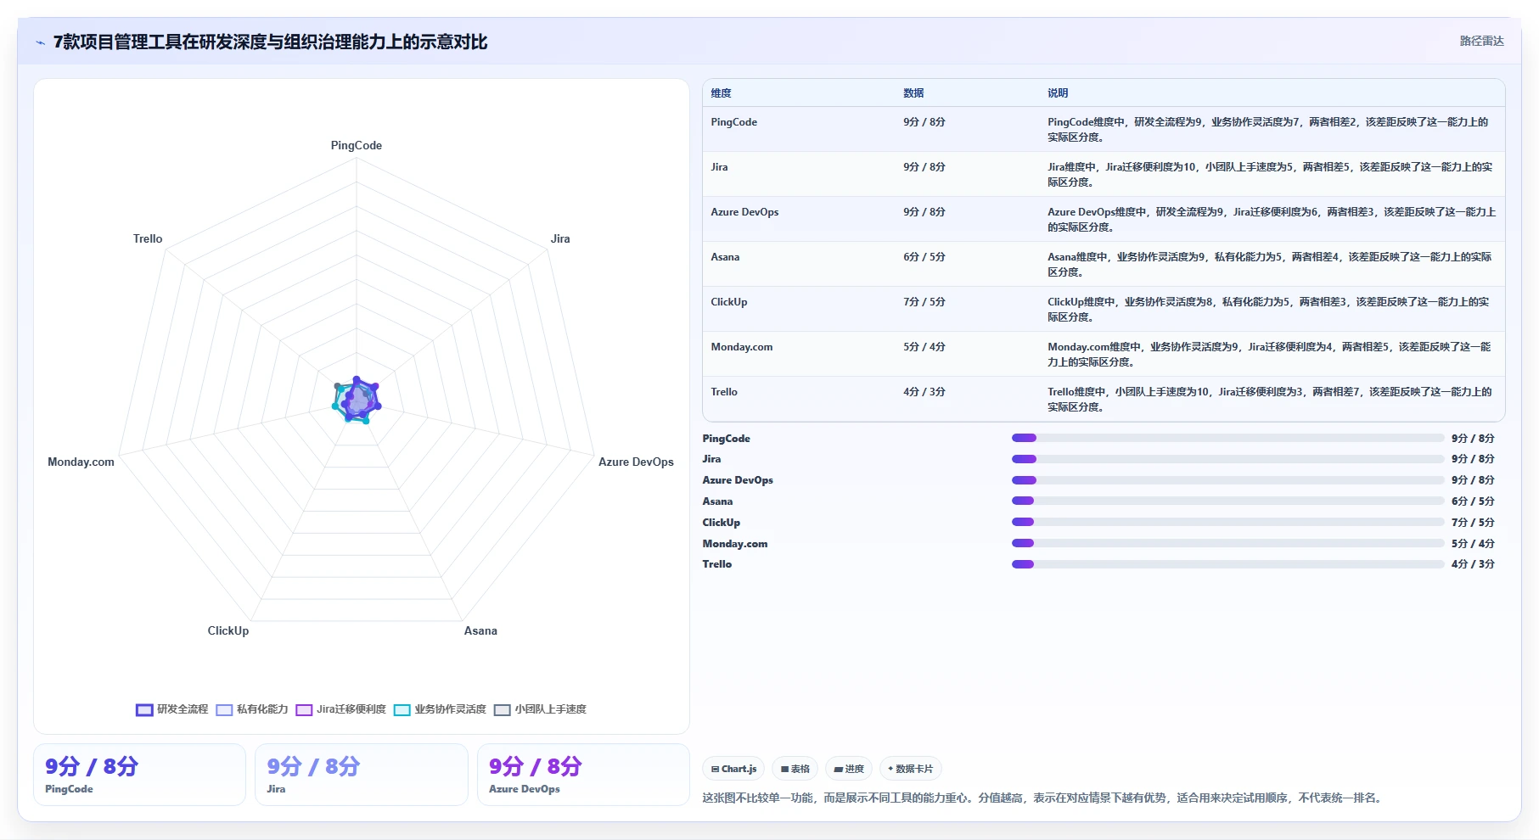The height and width of the screenshot is (840, 1539).
Task: Click the ClickUp progress bar
Action: pyautogui.click(x=1227, y=522)
